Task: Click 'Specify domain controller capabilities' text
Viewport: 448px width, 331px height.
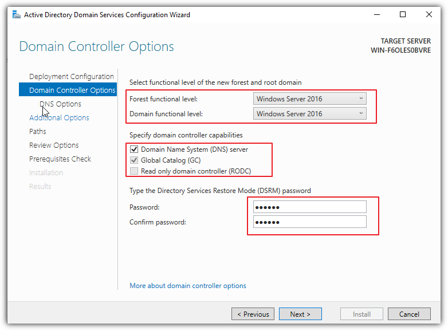Action: pyautogui.click(x=186, y=135)
